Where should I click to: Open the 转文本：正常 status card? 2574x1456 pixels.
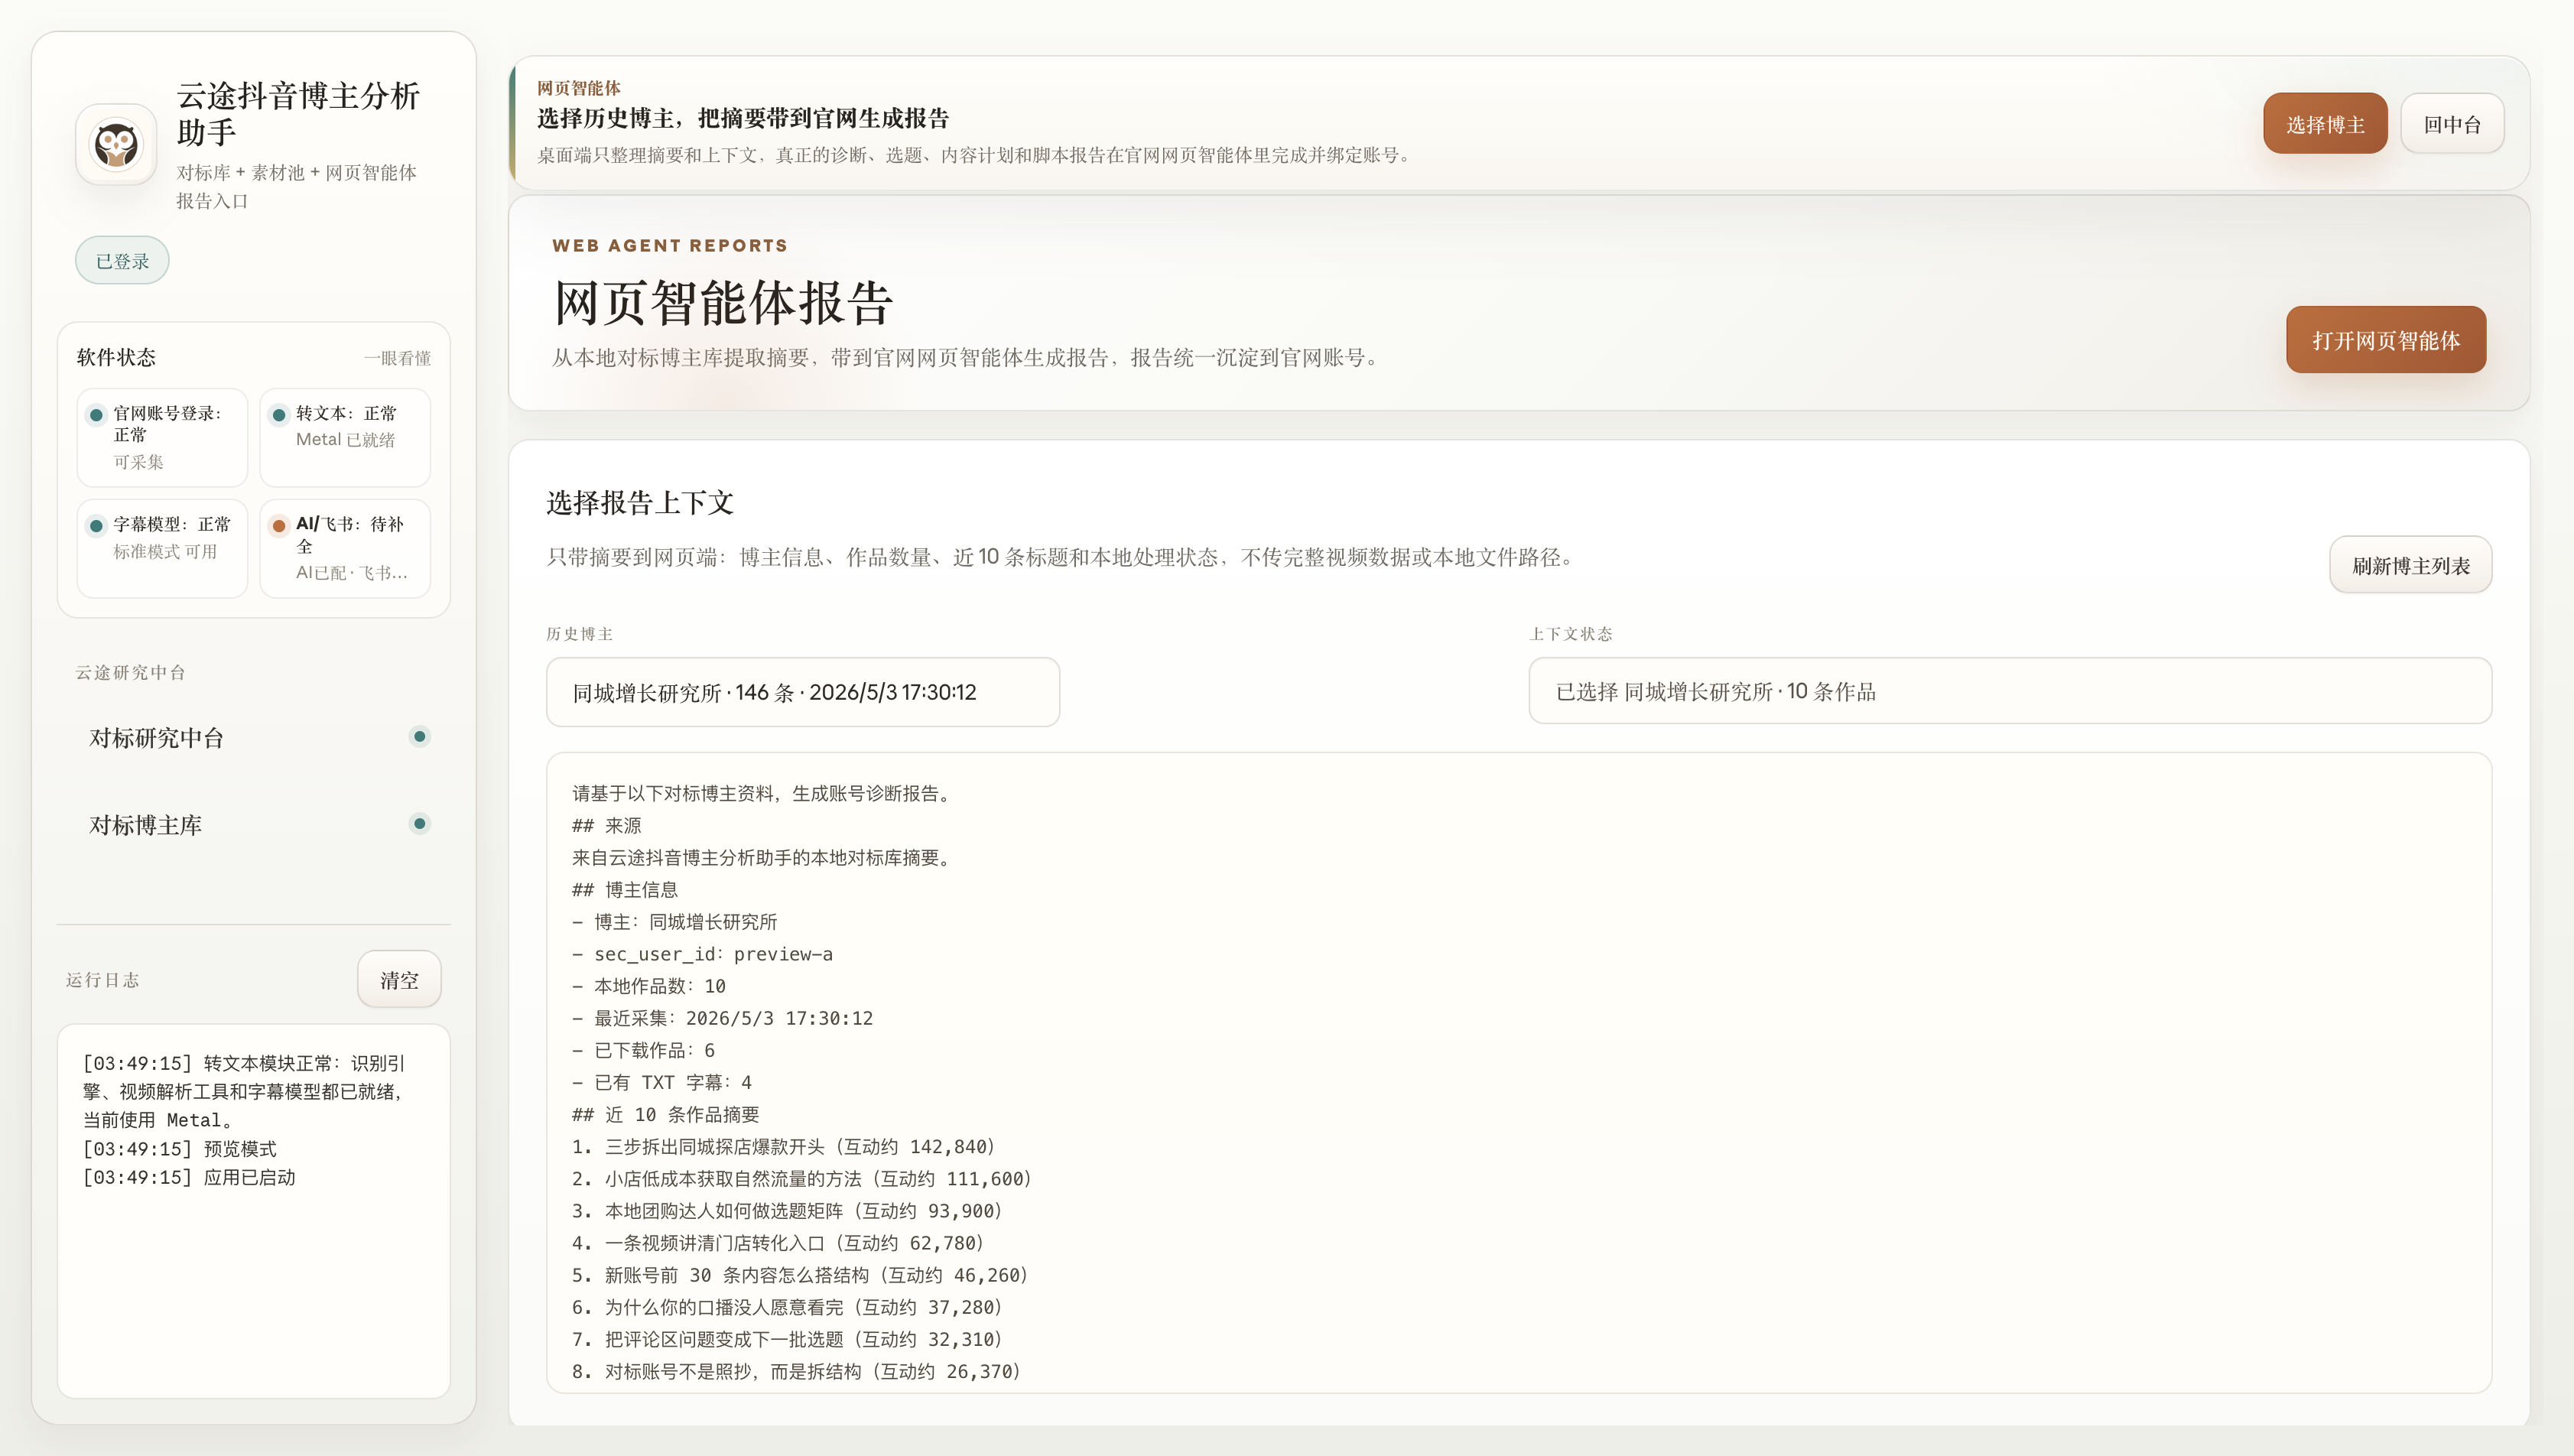(345, 437)
